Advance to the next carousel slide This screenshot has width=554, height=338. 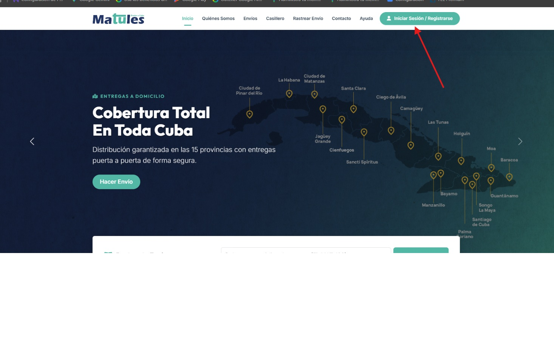[520, 141]
